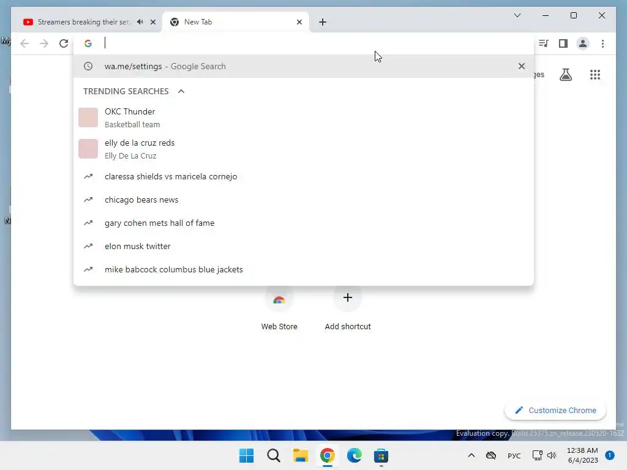
Task: Open the tab search chevron dropdown
Action: 517,15
